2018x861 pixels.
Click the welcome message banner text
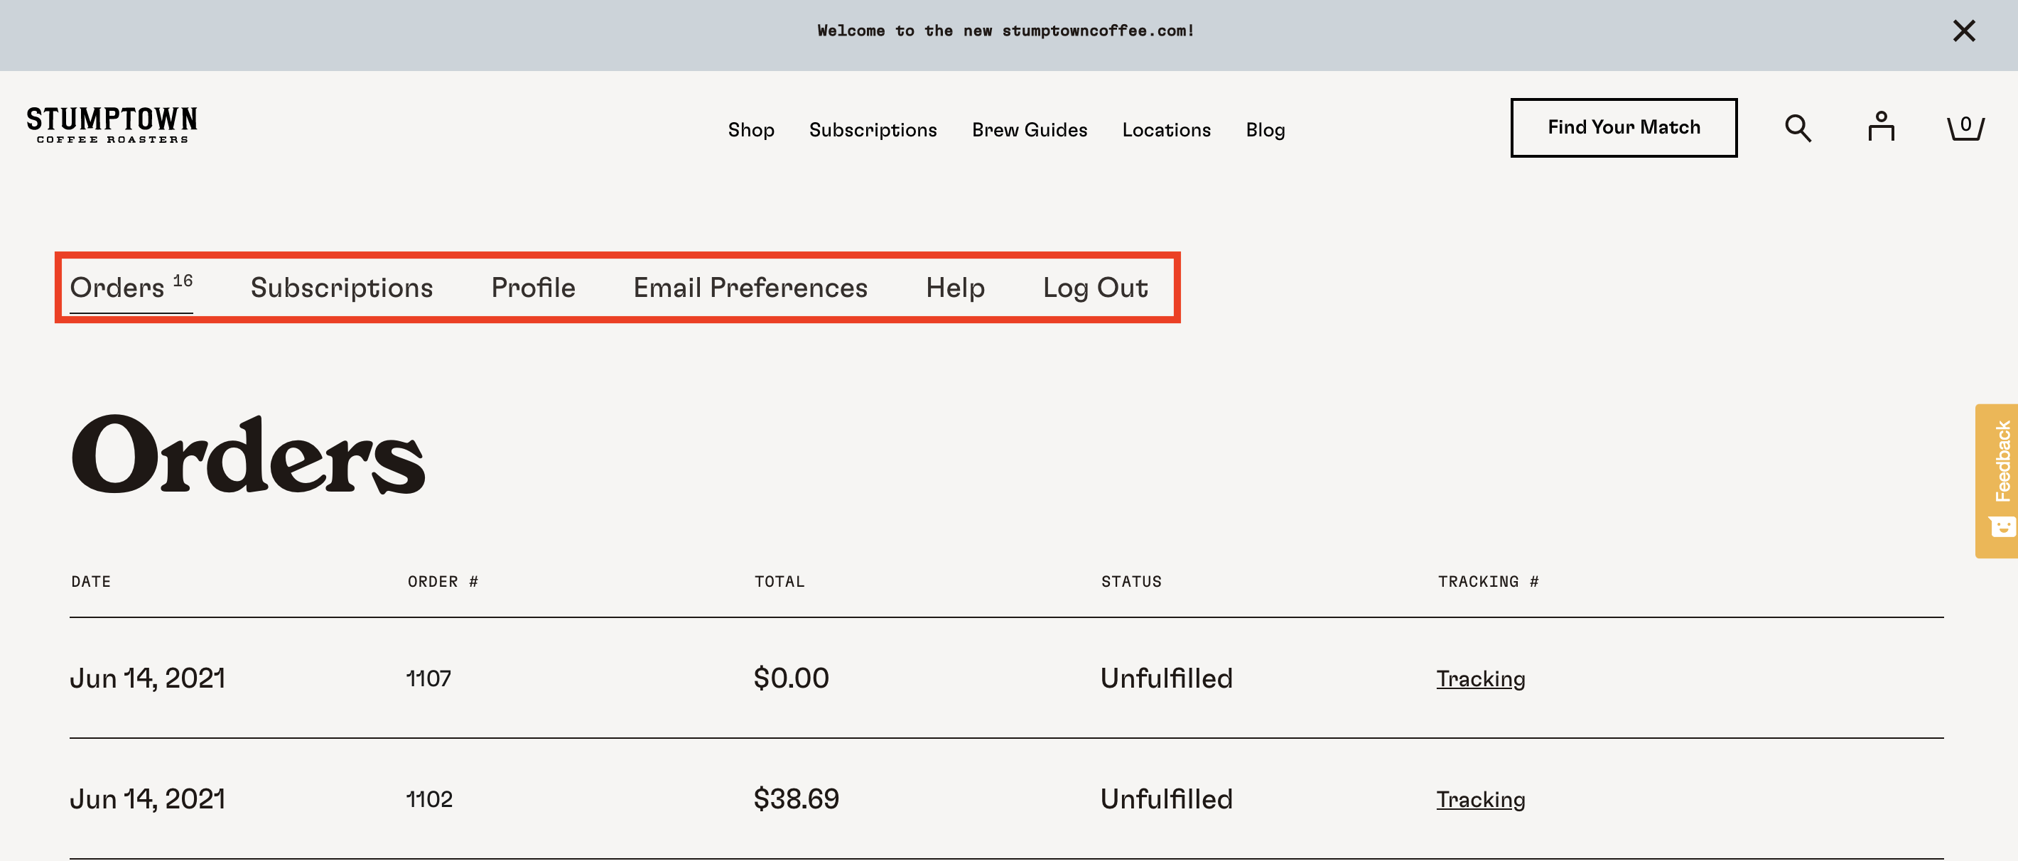1006,31
